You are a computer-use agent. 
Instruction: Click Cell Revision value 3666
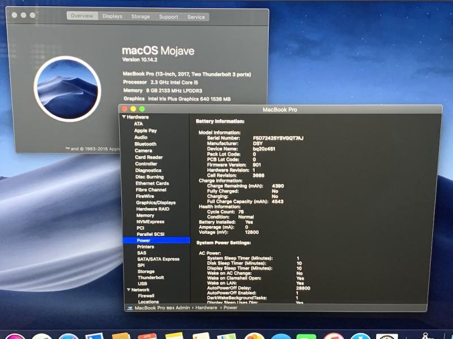(258, 175)
